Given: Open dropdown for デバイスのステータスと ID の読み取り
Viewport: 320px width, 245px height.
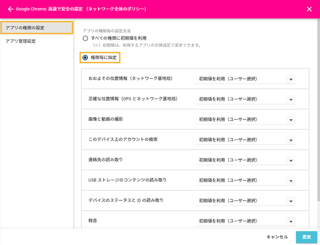Looking at the screenshot, I should [246, 201].
